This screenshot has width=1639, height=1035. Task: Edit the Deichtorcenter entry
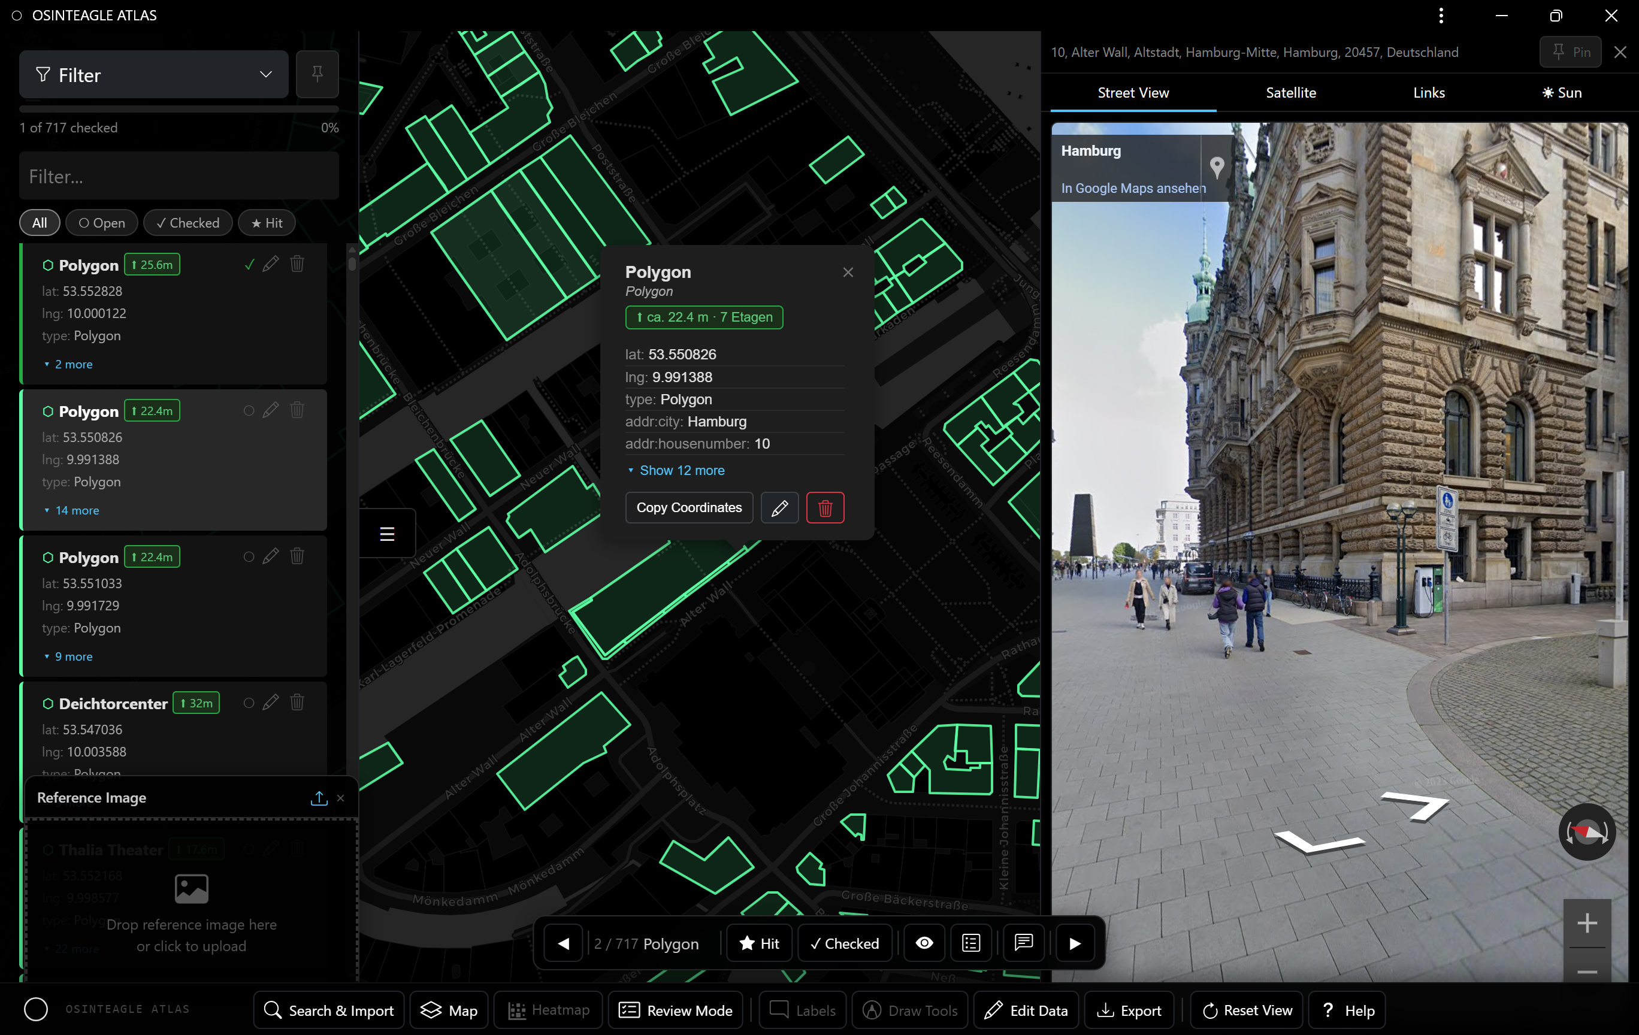[271, 703]
